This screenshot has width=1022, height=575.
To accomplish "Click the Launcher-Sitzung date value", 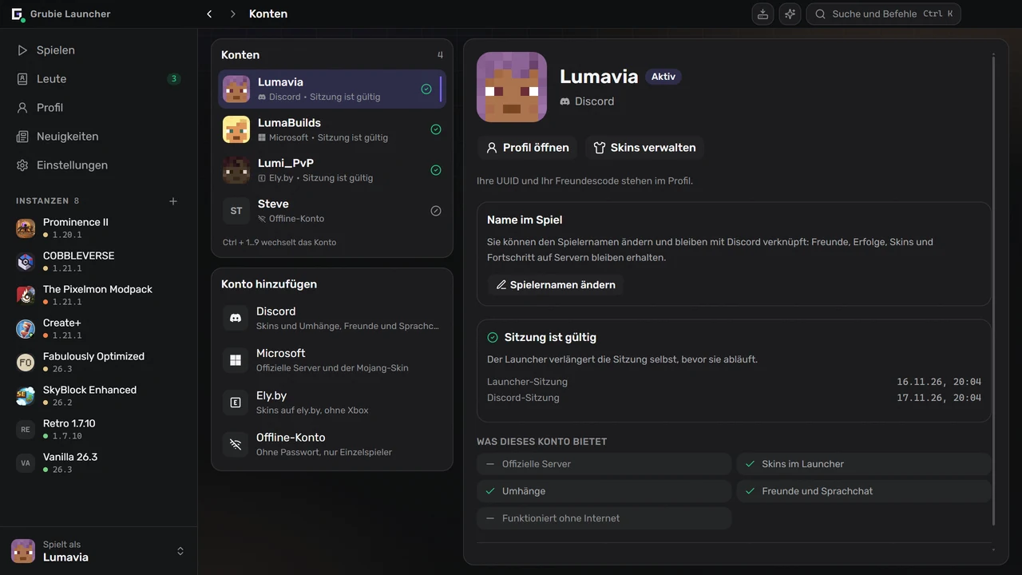I will click(939, 382).
